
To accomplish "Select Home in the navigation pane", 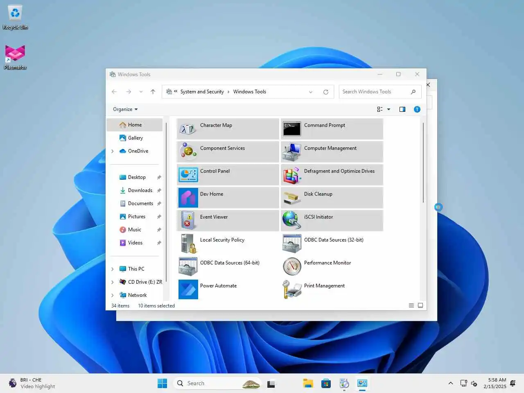I will click(135, 125).
